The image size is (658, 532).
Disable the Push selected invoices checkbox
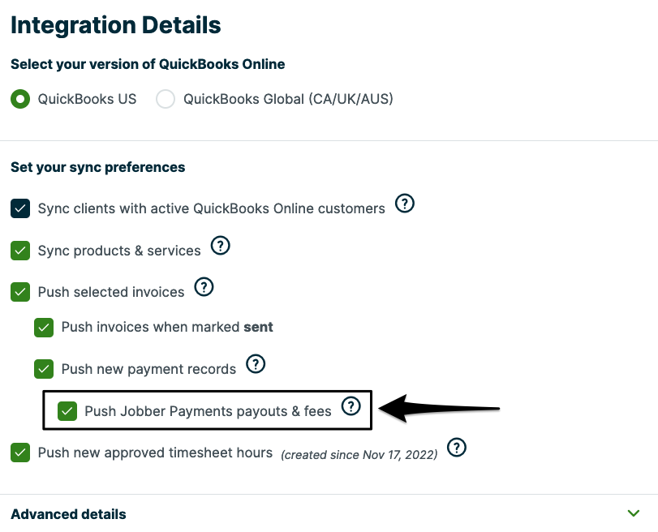click(20, 292)
